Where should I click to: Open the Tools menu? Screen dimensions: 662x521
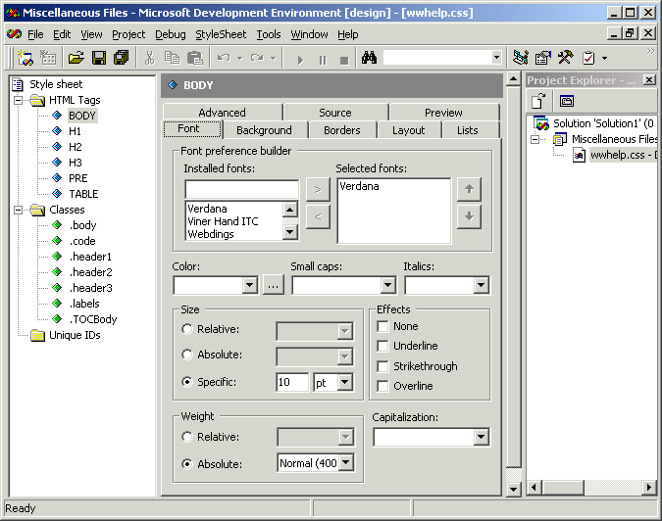tap(269, 34)
